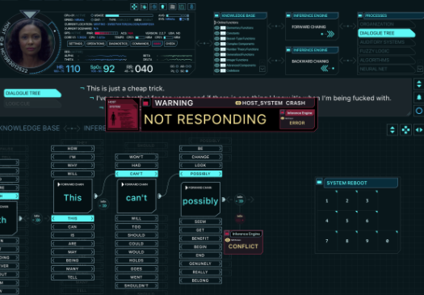The image size is (424, 295).
Task: Toggle visibility eye for Elementary Functions
Action: [x=217, y=27]
